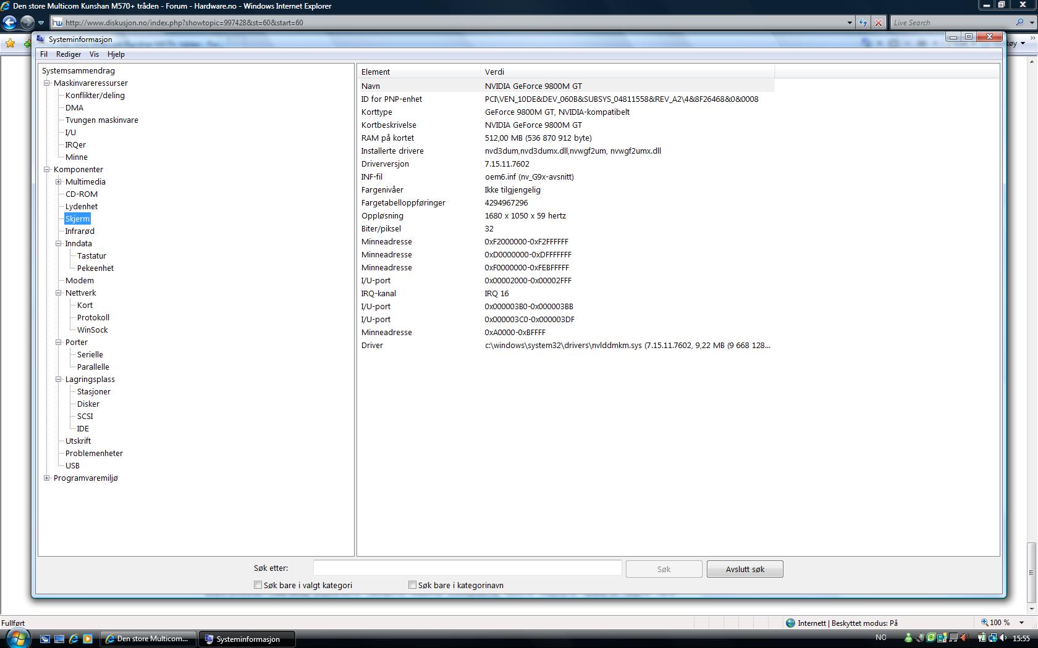Collapse the Maskinvareressurser tree node
This screenshot has height=648, width=1038.
coord(47,83)
